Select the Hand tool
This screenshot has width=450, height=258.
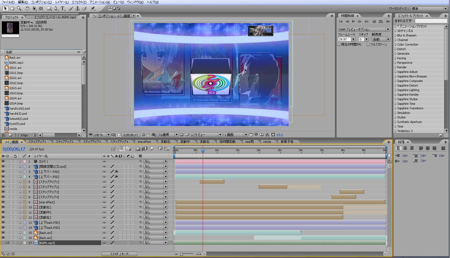click(x=12, y=9)
